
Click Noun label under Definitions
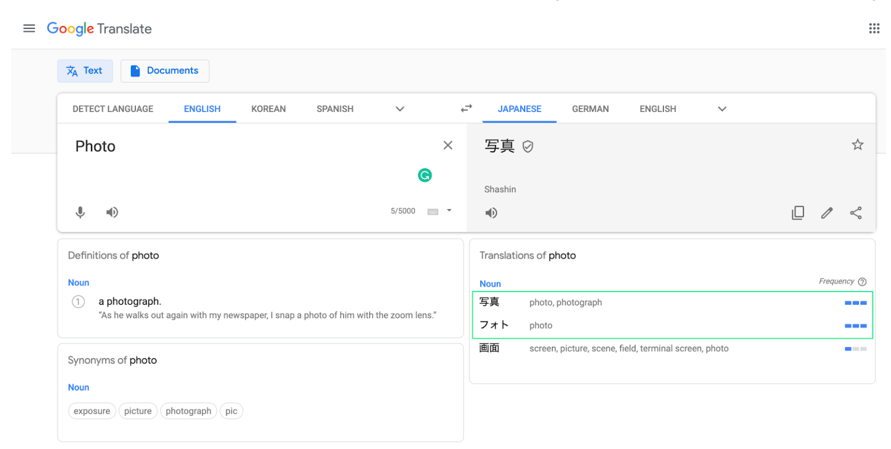pos(79,282)
